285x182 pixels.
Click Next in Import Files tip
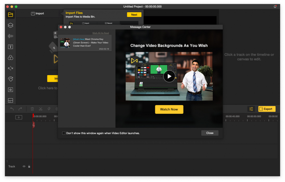134,15
